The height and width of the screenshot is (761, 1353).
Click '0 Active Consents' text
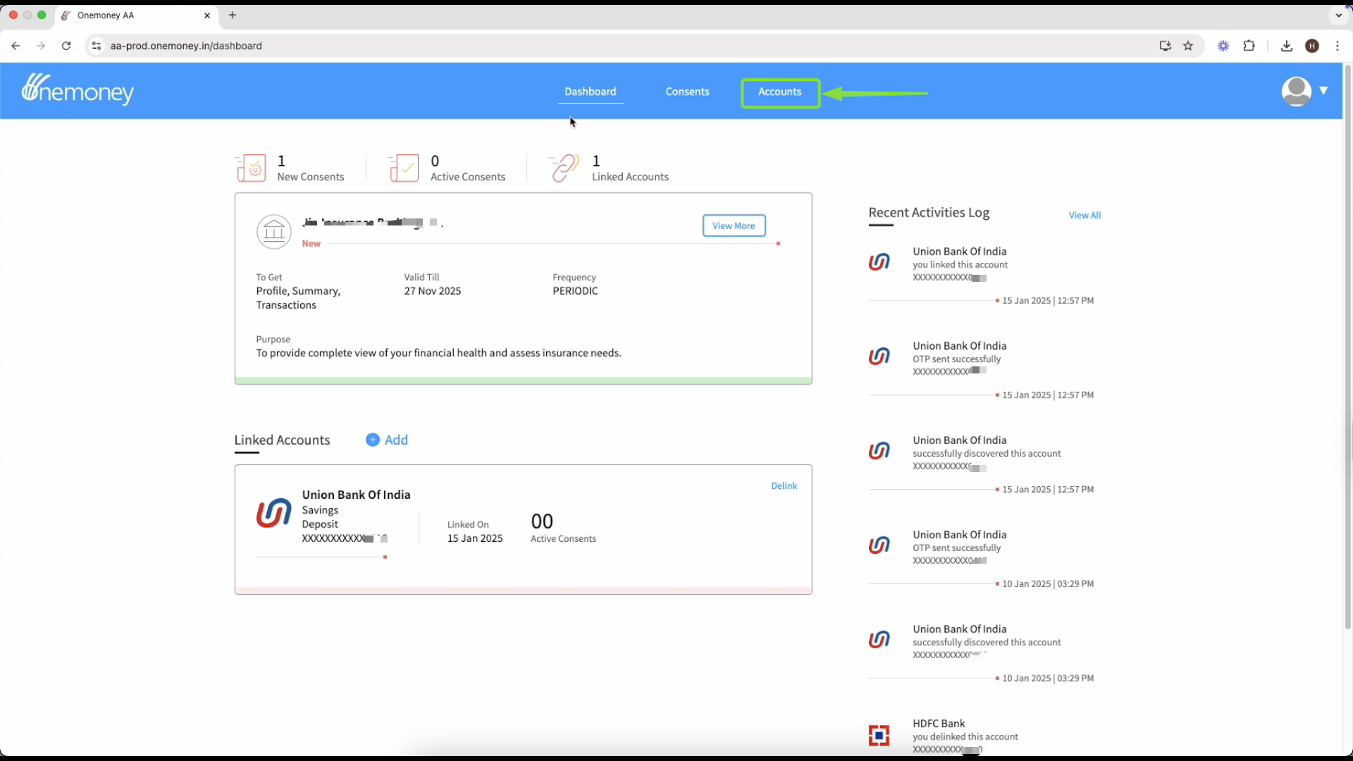point(468,168)
